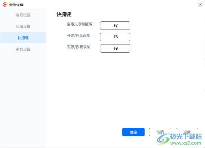Click the F8 hotkey field for 开始/停止录制

(x=115, y=37)
